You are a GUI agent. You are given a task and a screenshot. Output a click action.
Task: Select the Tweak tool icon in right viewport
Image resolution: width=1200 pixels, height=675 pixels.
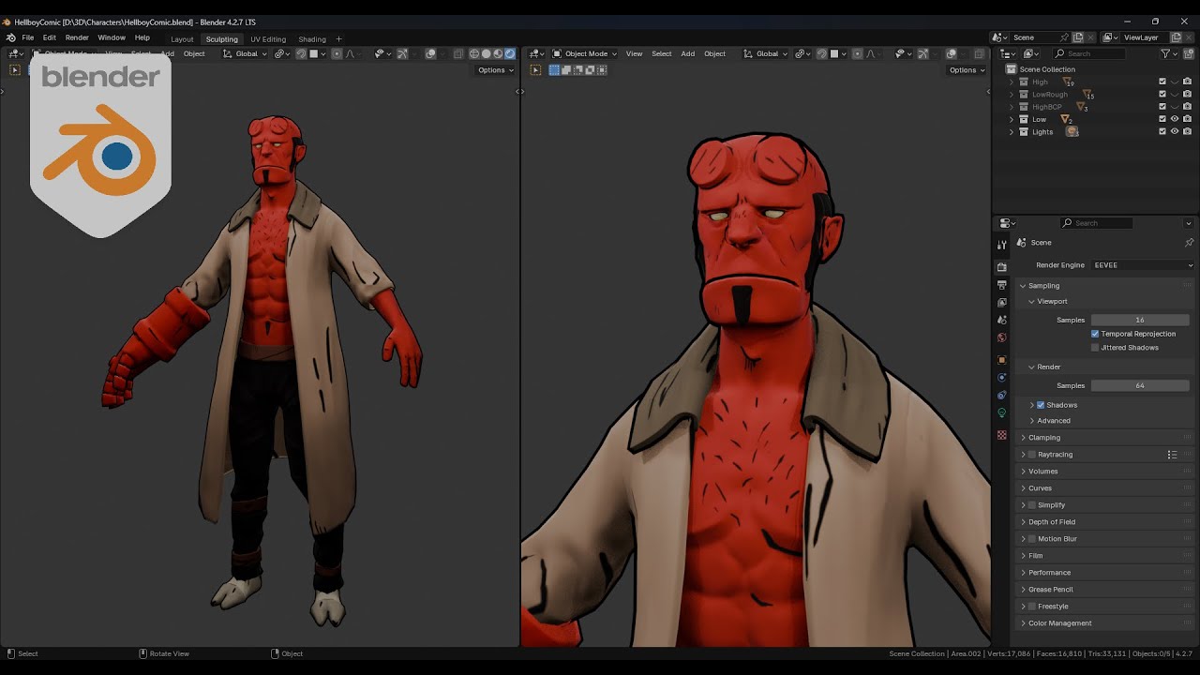tap(535, 70)
